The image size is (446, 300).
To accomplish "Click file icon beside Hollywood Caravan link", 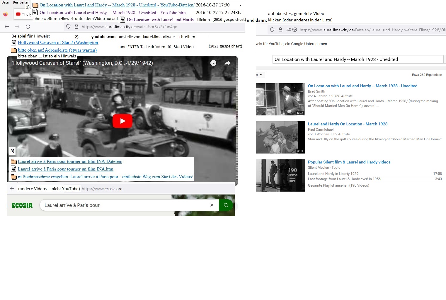I will [13, 42].
